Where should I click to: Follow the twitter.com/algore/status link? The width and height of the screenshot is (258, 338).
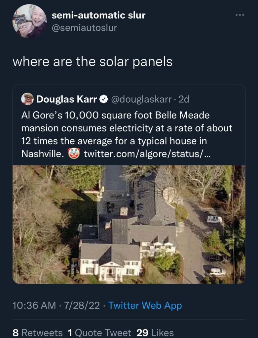[147, 154]
